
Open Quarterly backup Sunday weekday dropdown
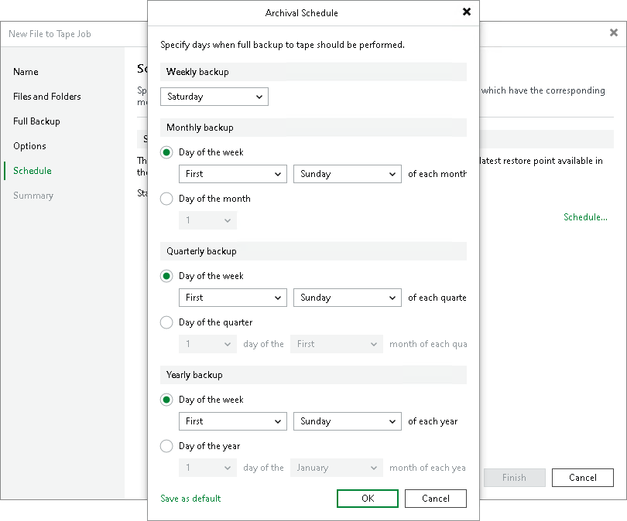(x=347, y=298)
